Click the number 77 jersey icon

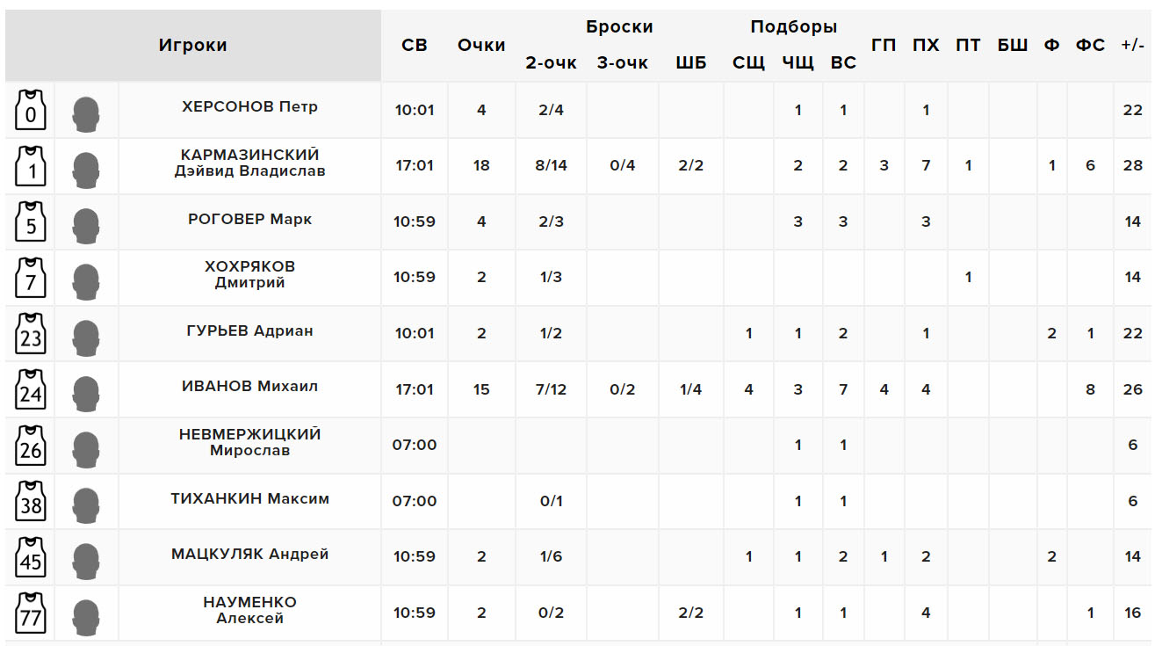(31, 613)
